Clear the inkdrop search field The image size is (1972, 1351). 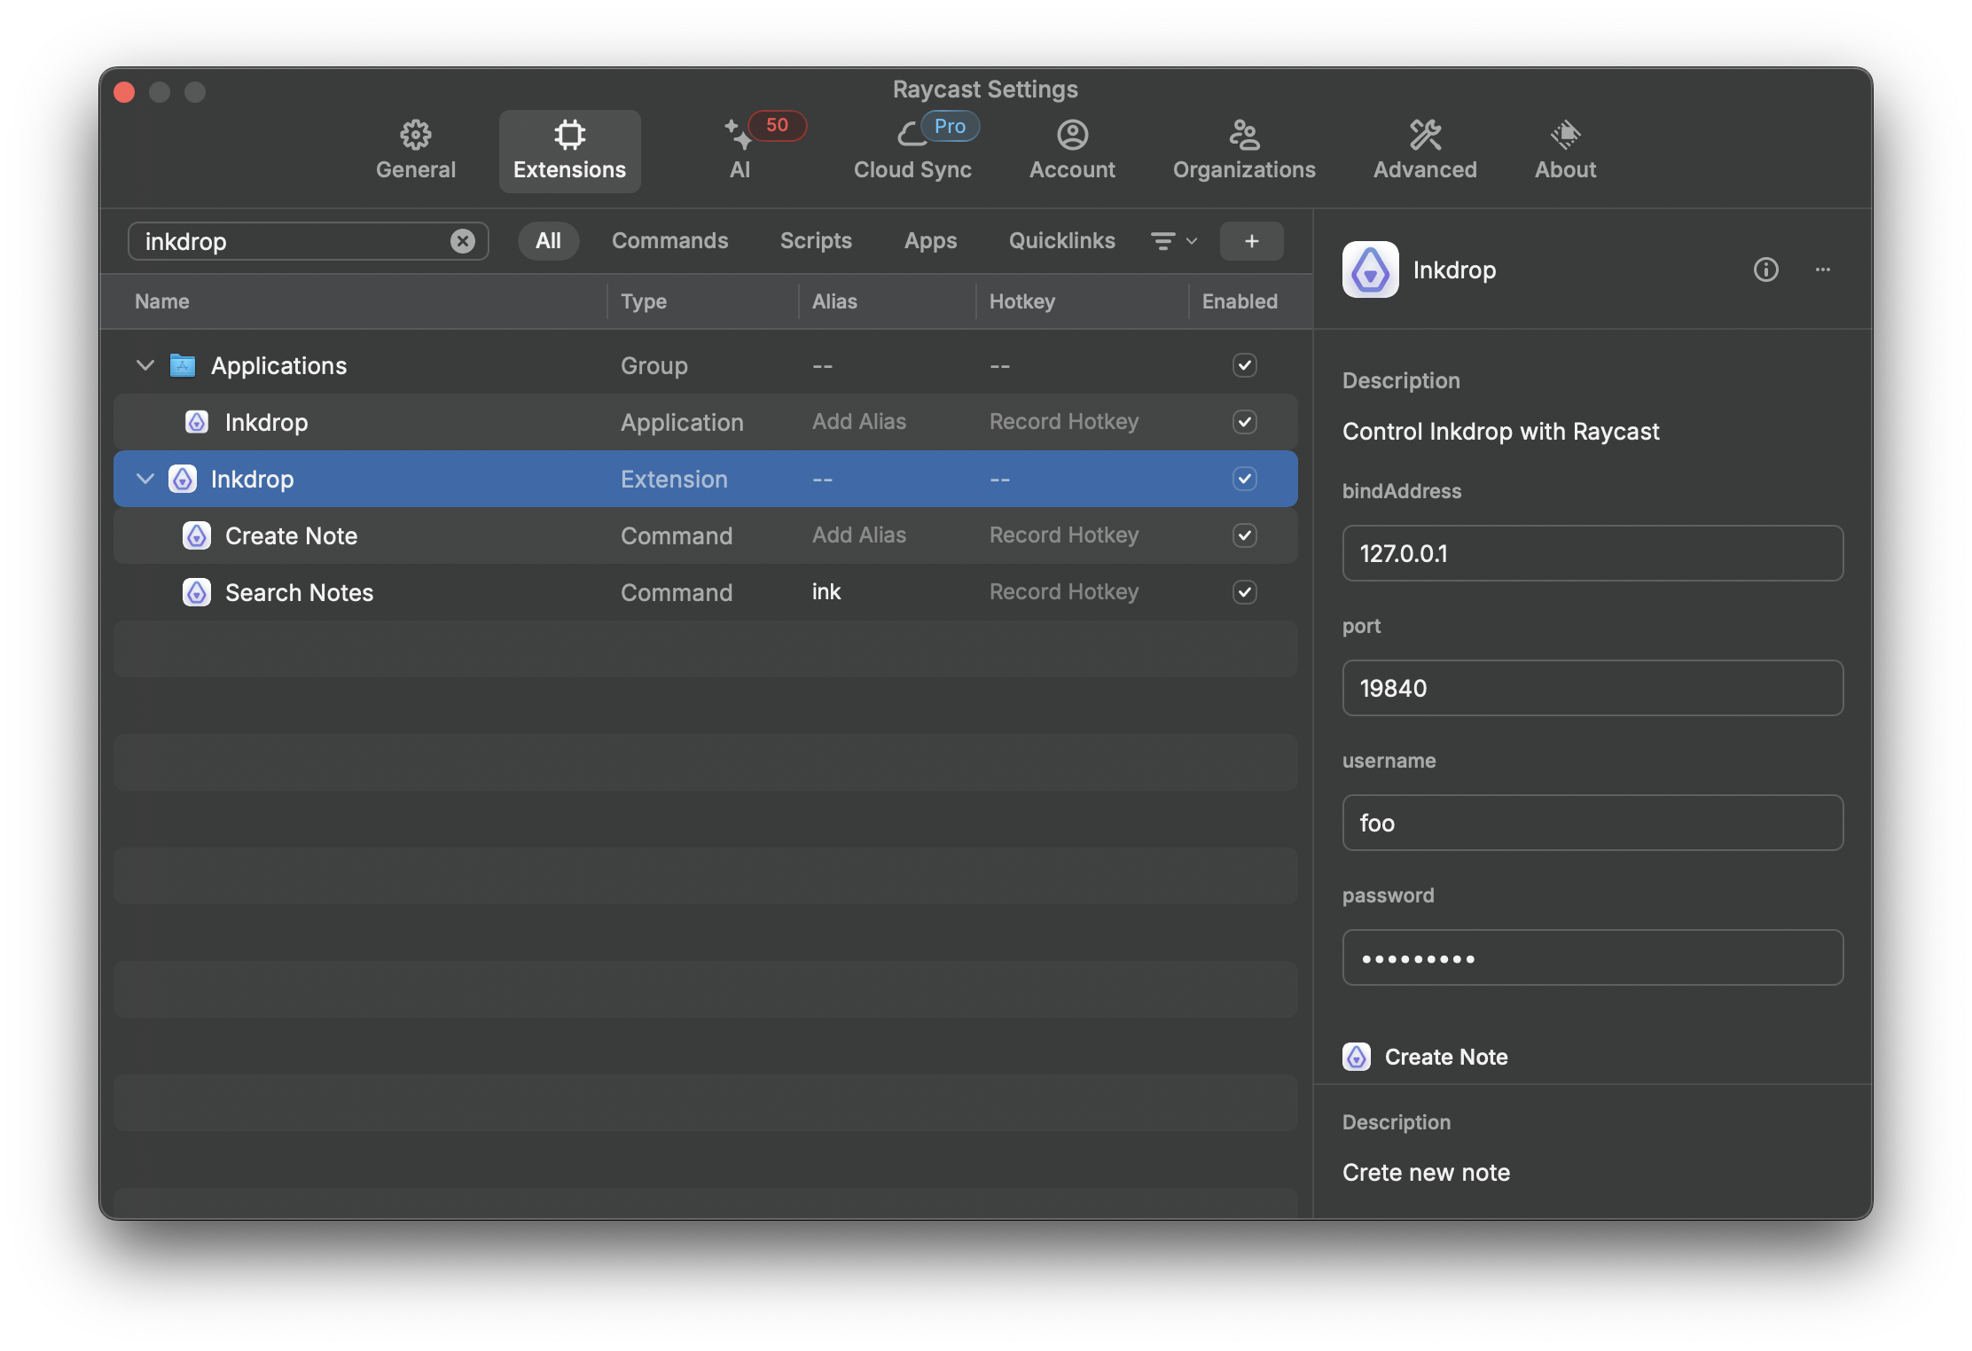pyautogui.click(x=462, y=240)
